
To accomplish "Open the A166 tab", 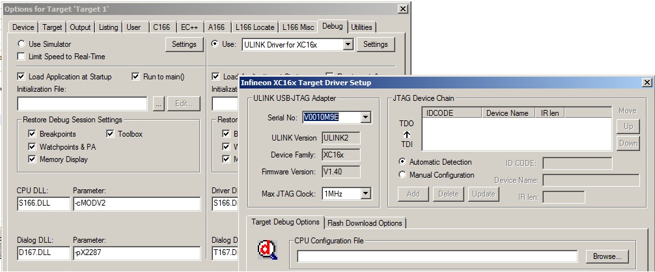I will tap(216, 27).
